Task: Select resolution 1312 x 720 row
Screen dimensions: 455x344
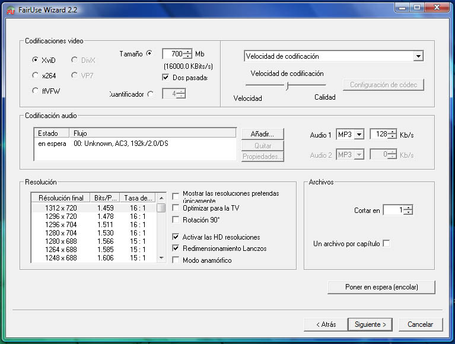Action: click(94, 208)
